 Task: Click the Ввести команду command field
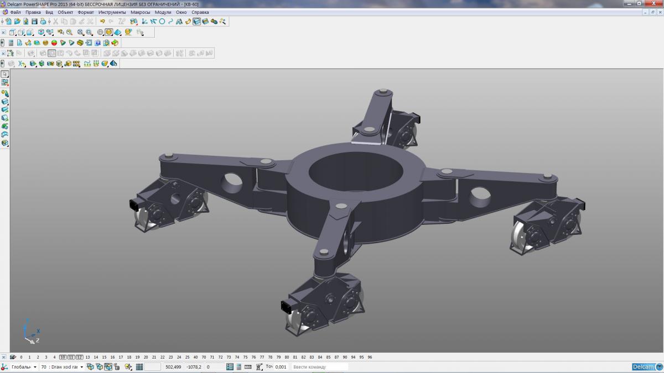coord(320,366)
